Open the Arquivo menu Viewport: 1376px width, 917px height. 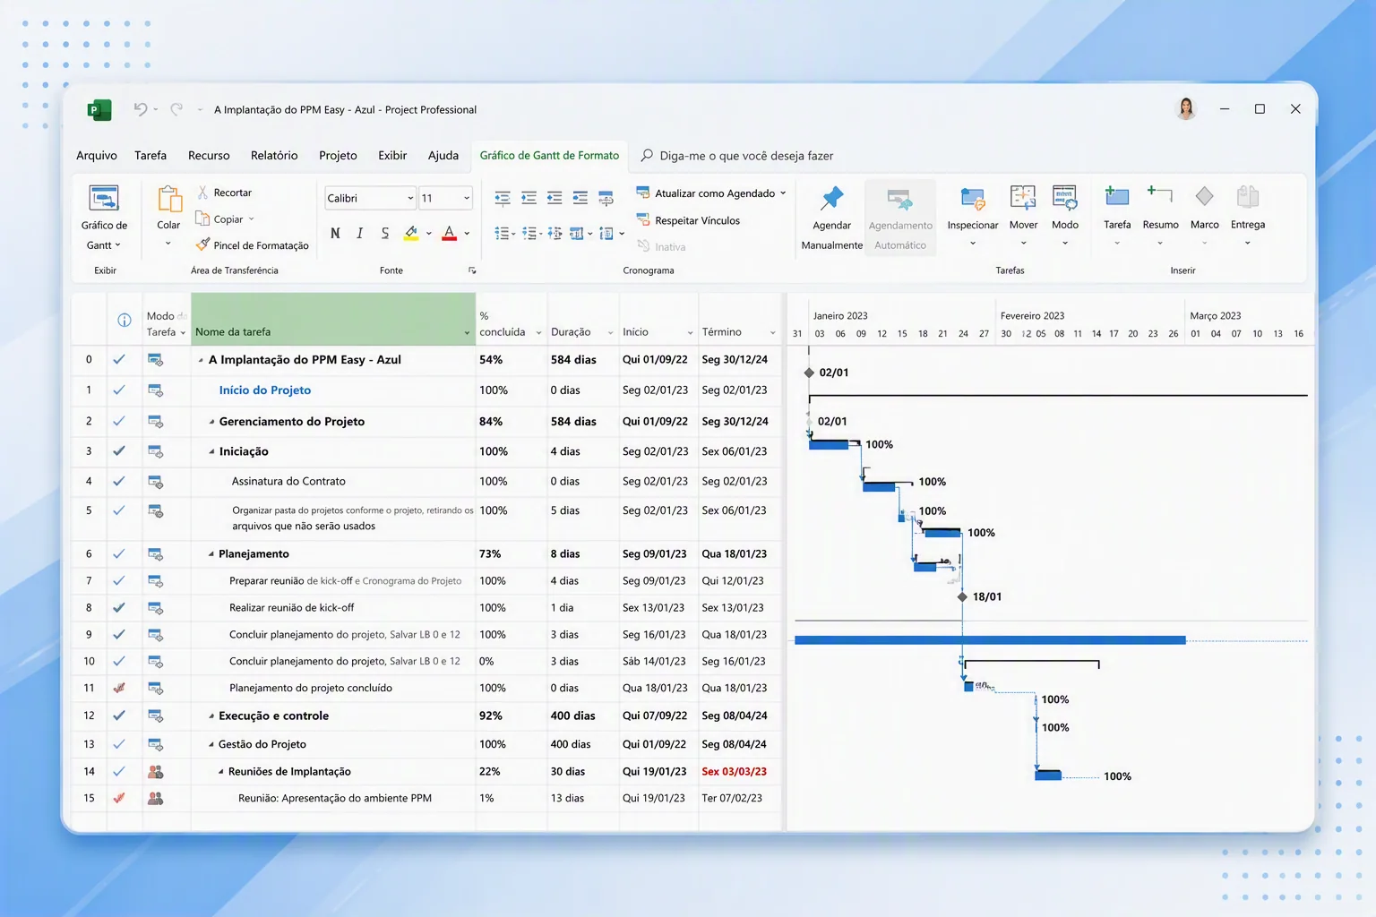click(97, 155)
